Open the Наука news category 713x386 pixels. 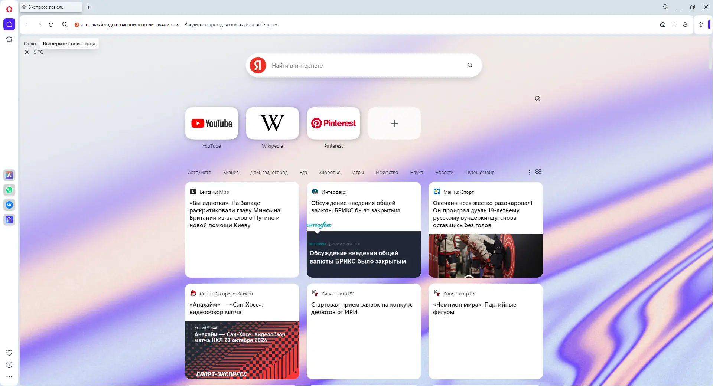(x=417, y=173)
